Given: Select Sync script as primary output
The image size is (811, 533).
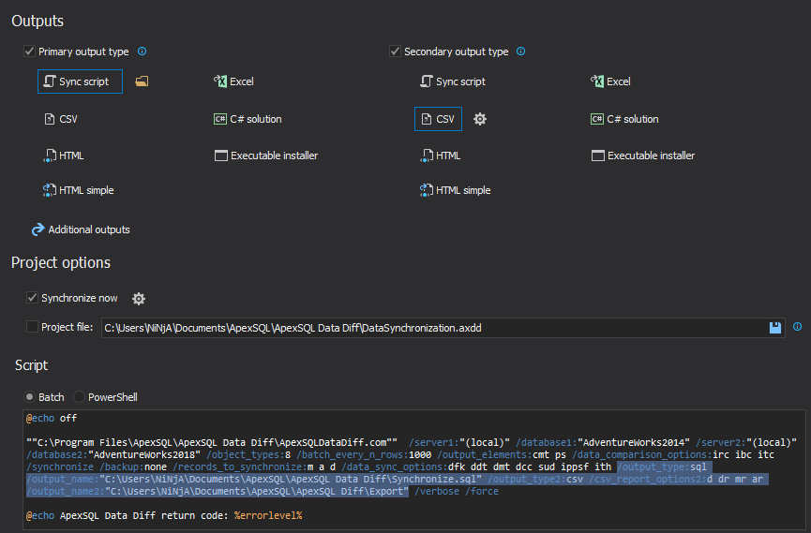Looking at the screenshot, I should tap(80, 81).
